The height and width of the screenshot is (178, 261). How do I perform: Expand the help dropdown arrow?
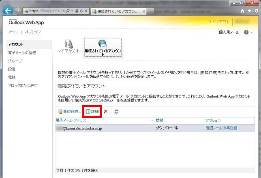click(x=252, y=32)
